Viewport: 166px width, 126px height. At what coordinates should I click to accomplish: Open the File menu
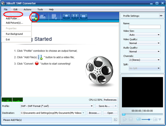(6, 10)
